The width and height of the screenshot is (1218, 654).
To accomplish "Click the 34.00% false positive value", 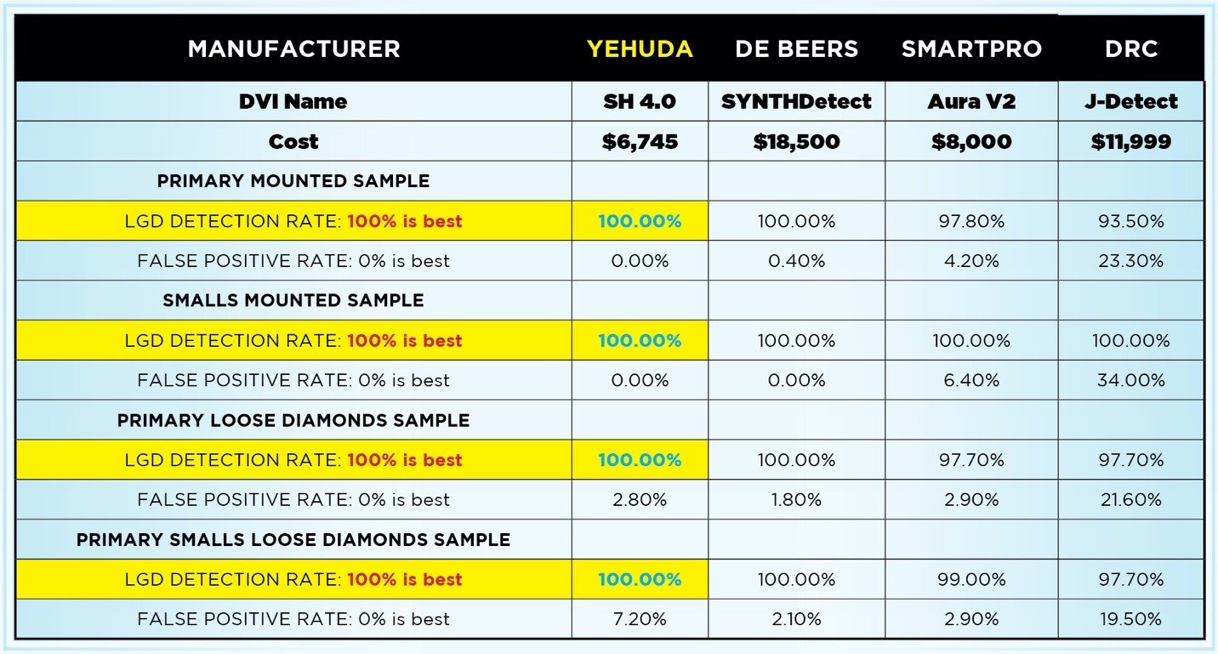I will [x=1131, y=380].
